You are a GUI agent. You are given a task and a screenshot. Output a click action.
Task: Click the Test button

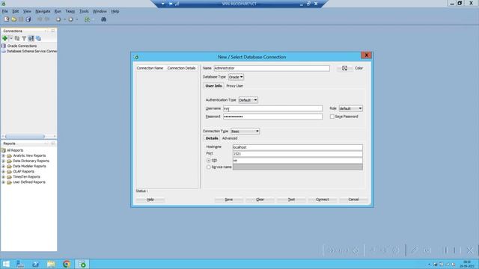[x=291, y=200]
